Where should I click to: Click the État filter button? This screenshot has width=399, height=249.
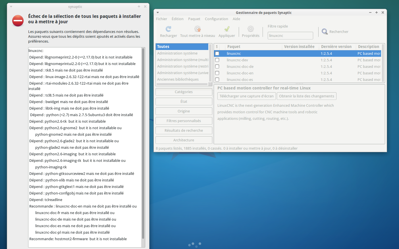click(184, 101)
